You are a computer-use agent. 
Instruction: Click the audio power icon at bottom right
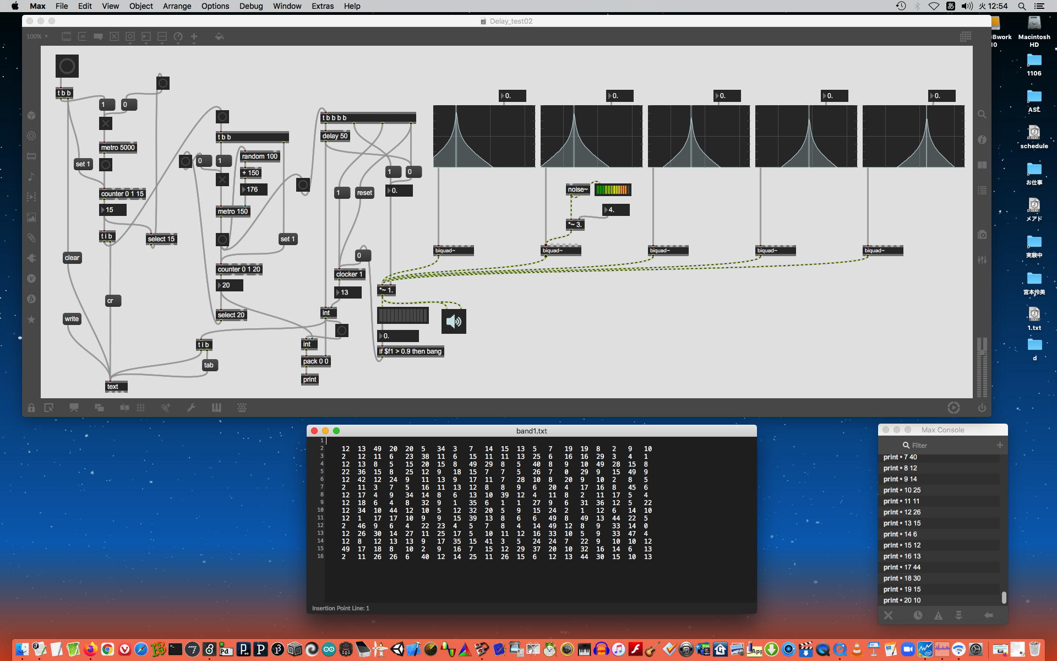coord(982,408)
